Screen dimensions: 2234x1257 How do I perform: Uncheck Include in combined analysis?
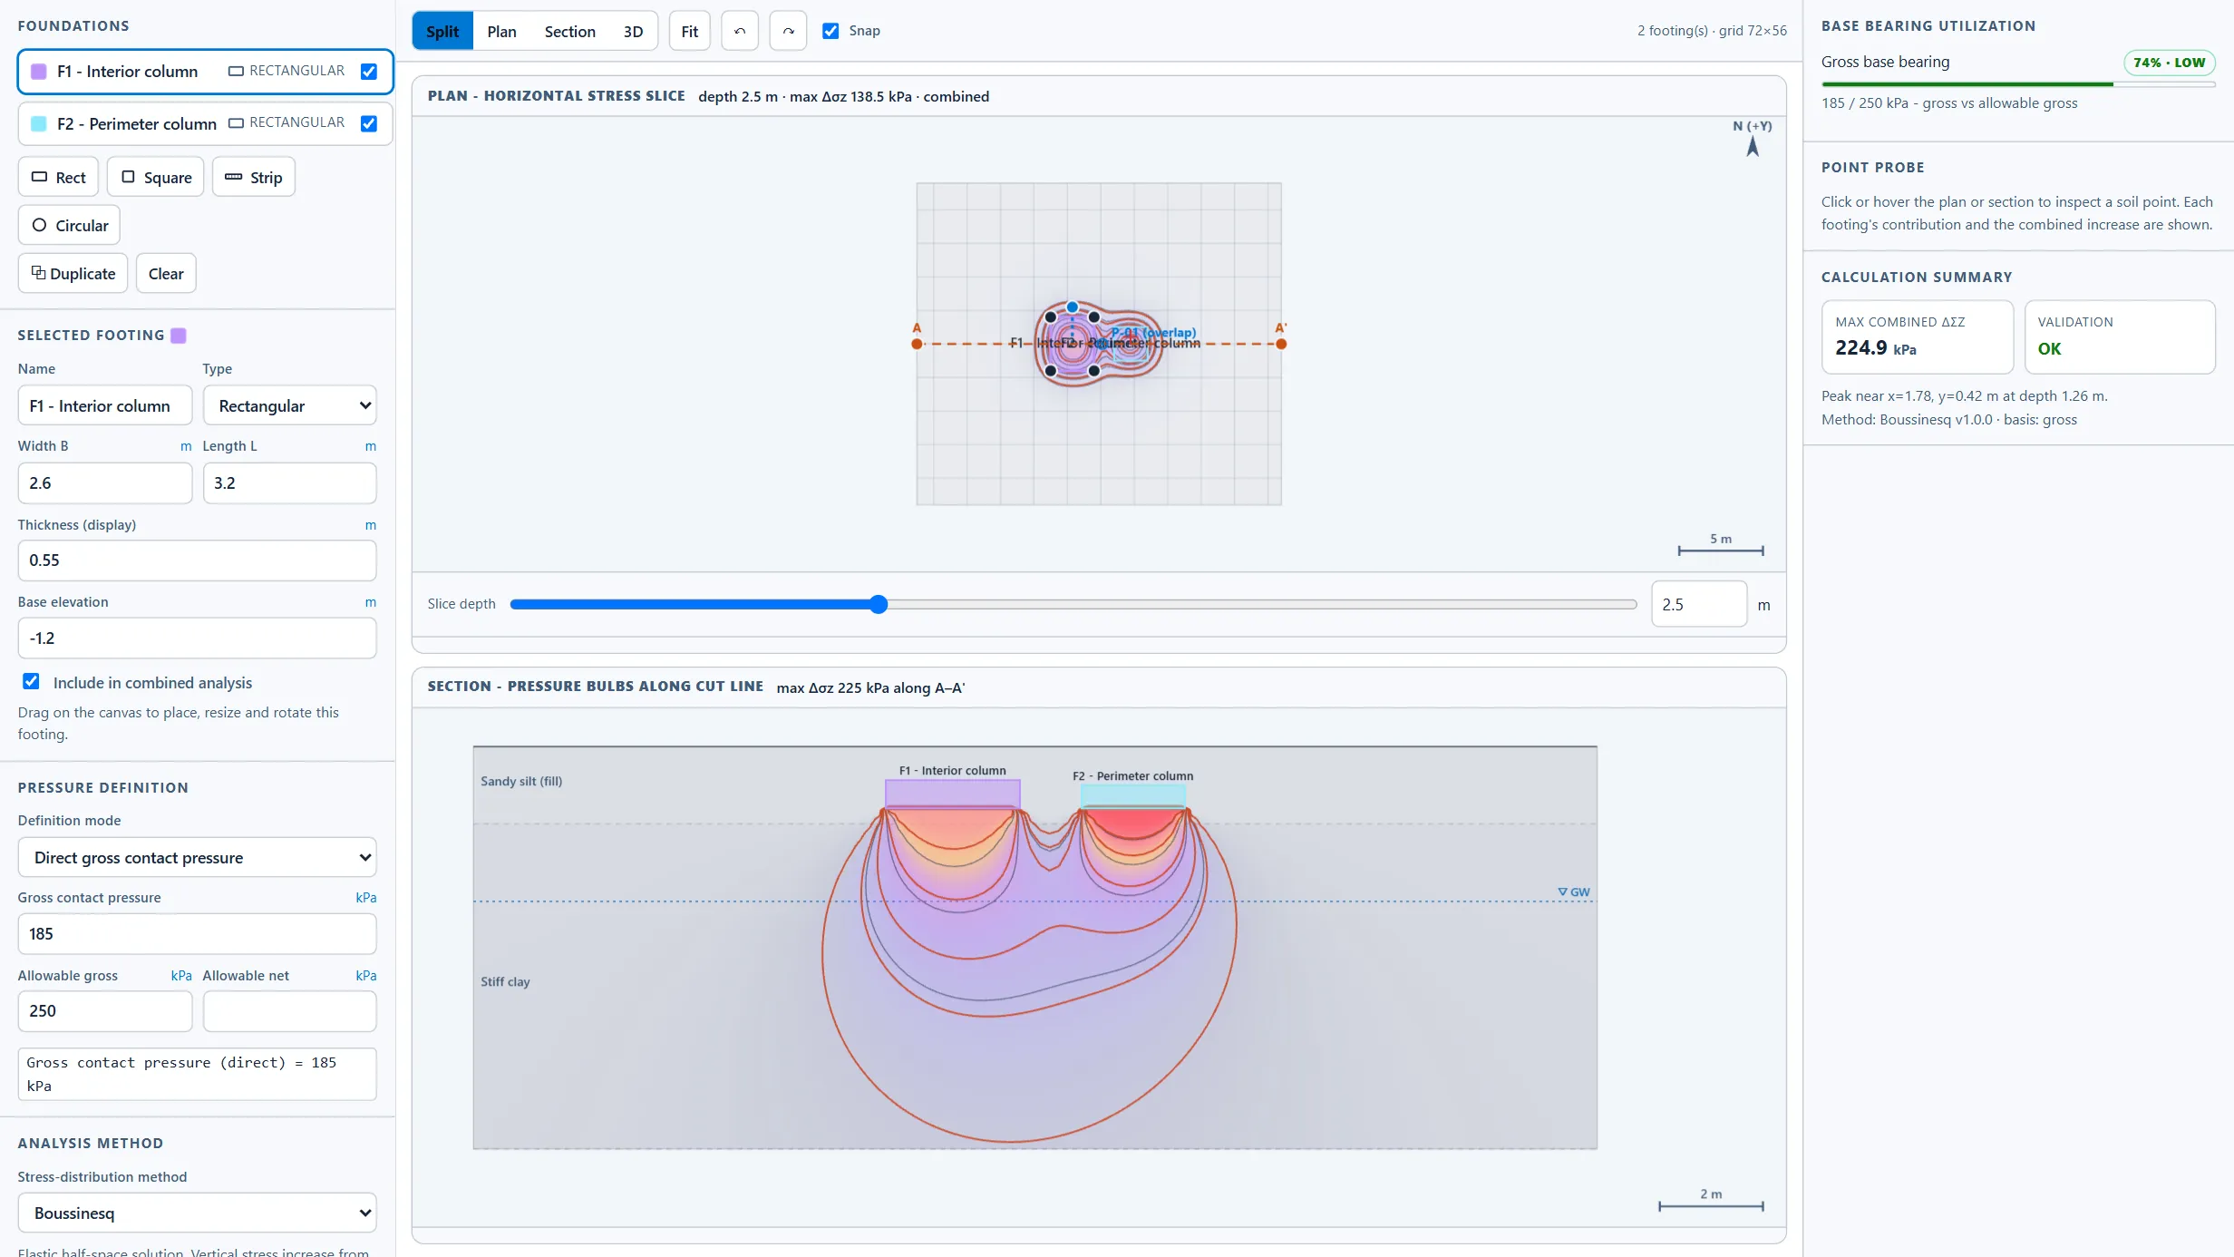point(31,681)
